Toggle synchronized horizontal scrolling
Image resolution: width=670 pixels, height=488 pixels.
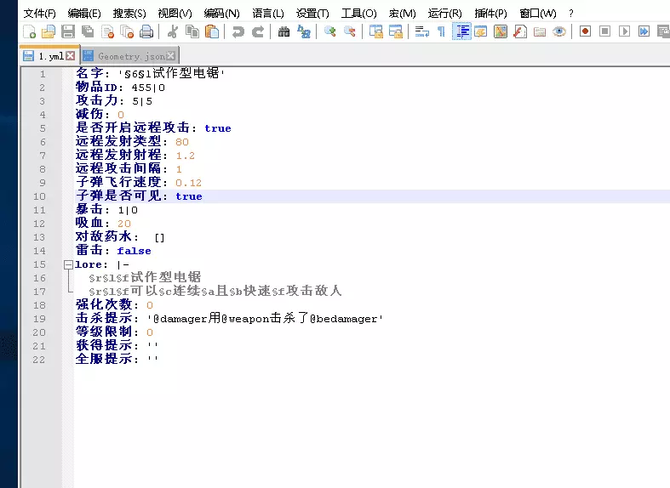pyautogui.click(x=396, y=31)
